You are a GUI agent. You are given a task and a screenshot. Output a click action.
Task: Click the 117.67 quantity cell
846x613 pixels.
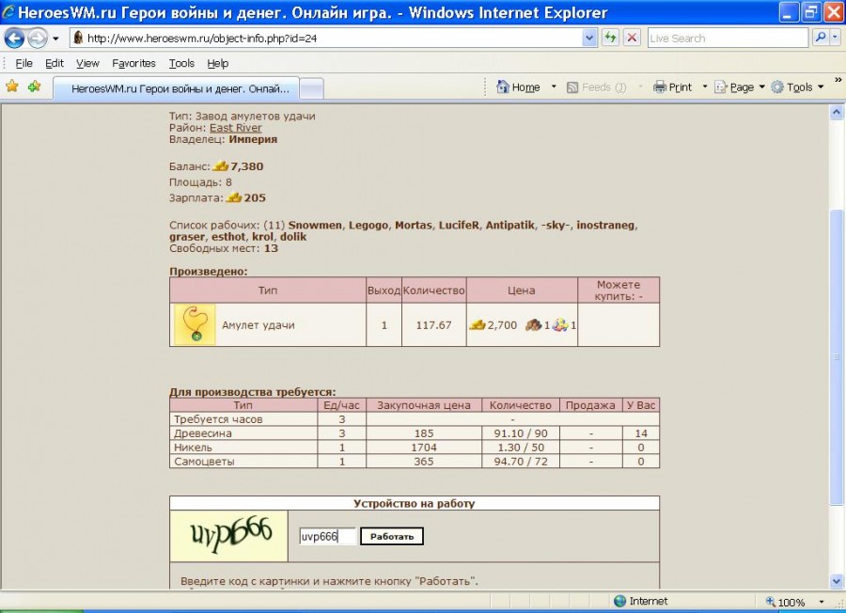[433, 325]
